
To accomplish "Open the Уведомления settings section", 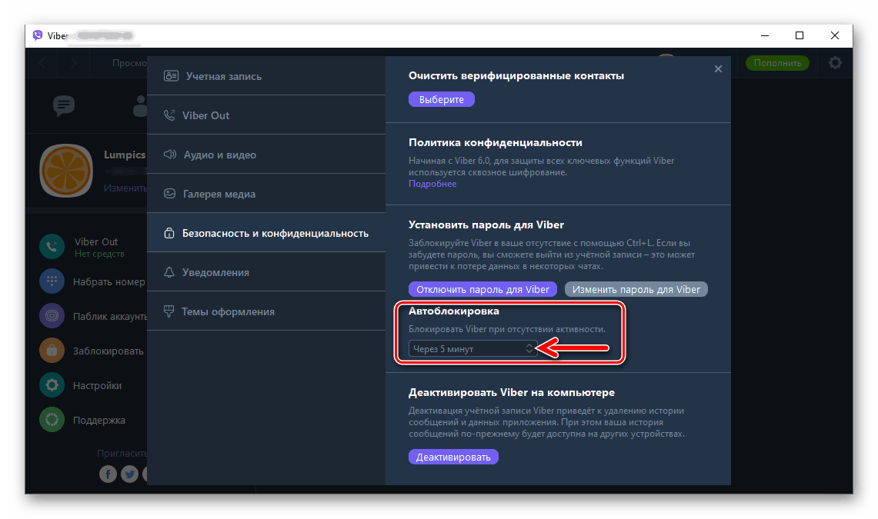I will (266, 272).
